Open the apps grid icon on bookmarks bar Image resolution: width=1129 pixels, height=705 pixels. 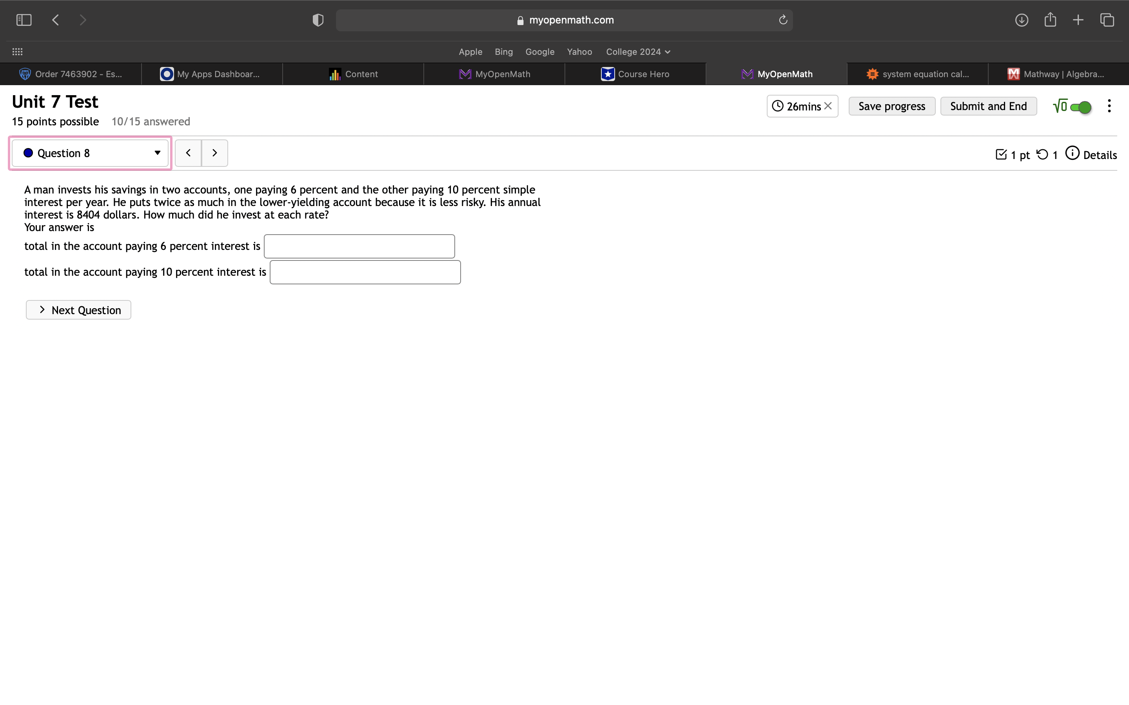[x=17, y=51]
